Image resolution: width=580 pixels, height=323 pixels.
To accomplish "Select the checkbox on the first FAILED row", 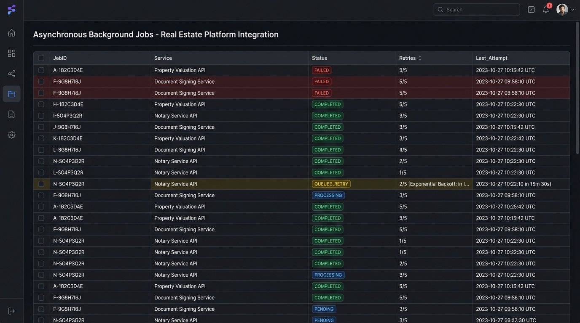I will point(40,69).
